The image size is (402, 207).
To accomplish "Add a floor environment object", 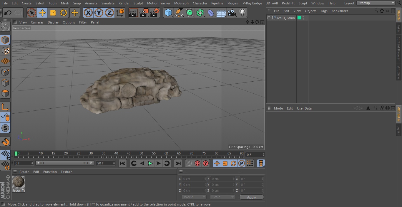I will point(221,13).
